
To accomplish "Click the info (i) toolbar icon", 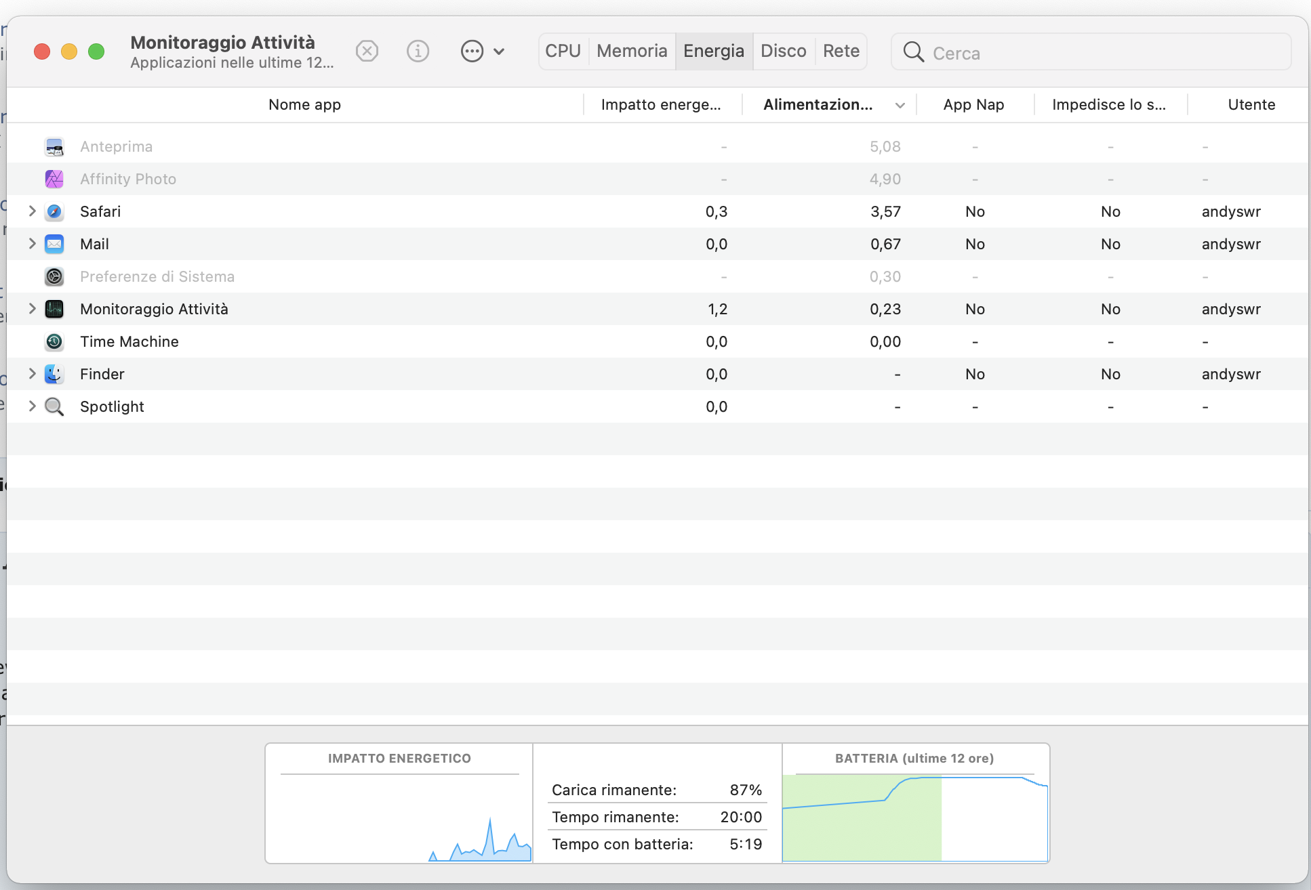I will coord(418,51).
